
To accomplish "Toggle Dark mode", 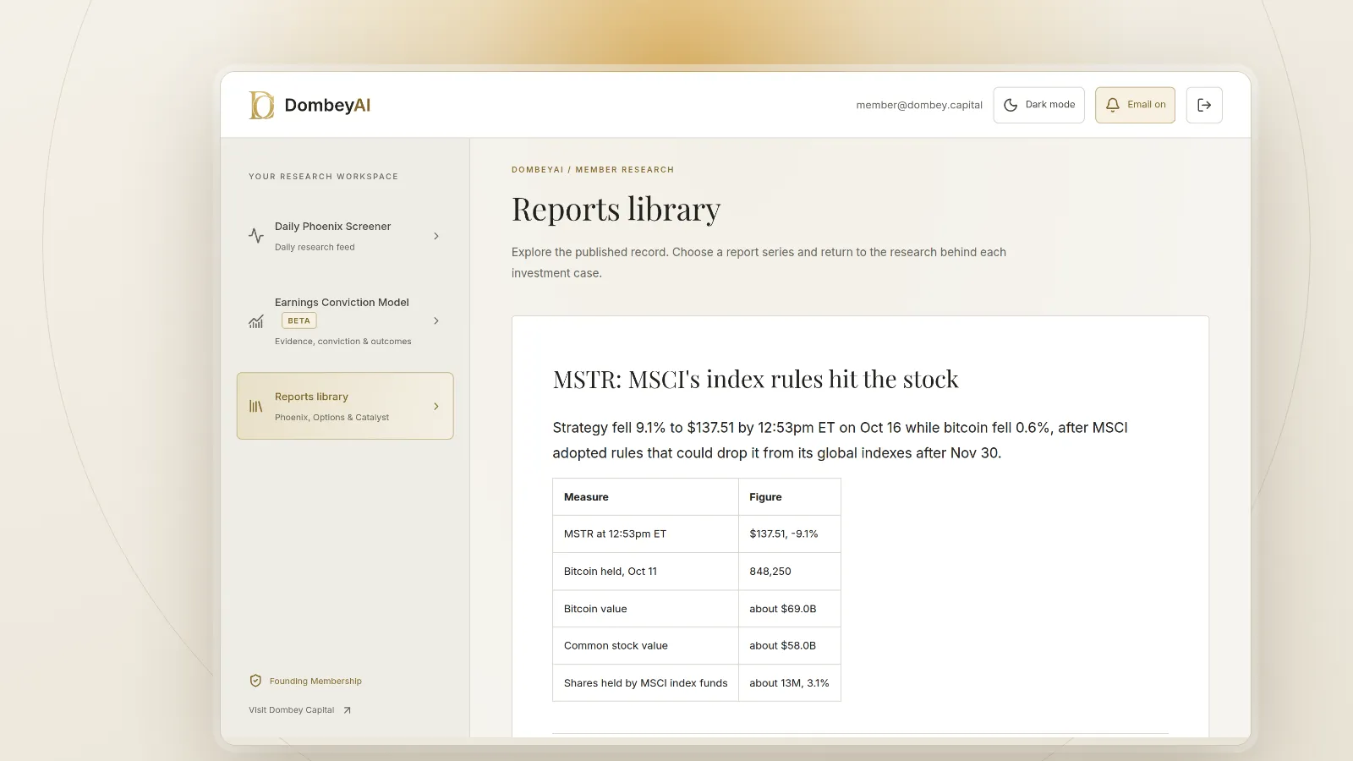I will tap(1039, 105).
